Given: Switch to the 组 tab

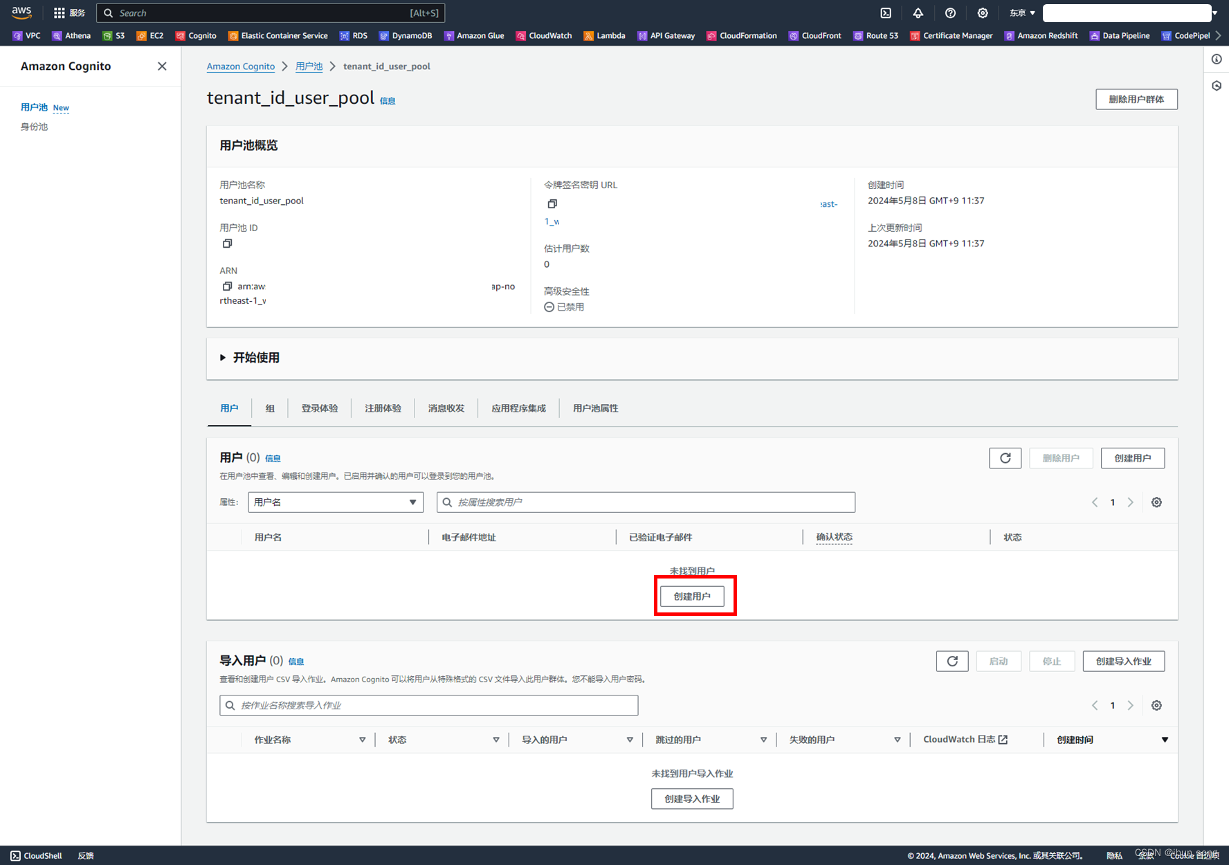Looking at the screenshot, I should point(270,408).
